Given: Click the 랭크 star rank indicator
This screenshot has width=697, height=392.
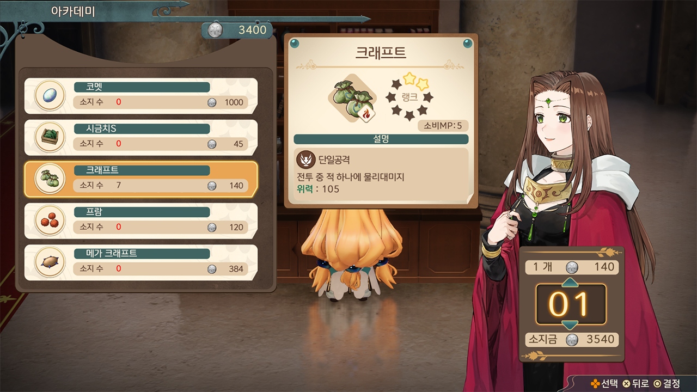Looking at the screenshot, I should (x=409, y=96).
